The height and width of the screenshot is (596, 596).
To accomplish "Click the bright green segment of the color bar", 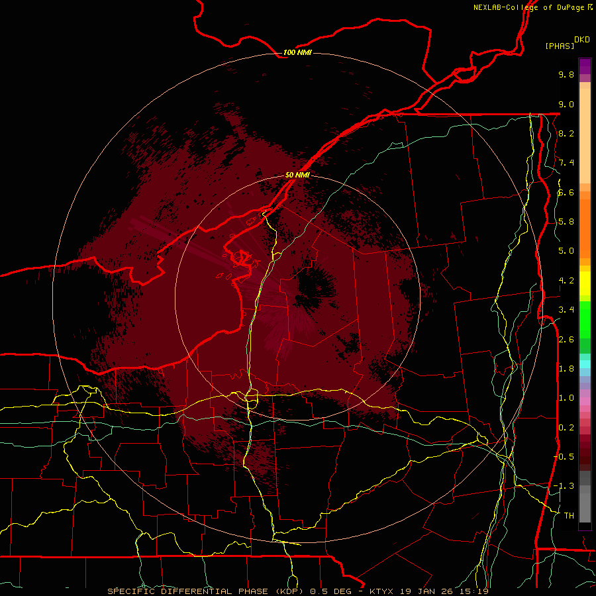I will [585, 320].
